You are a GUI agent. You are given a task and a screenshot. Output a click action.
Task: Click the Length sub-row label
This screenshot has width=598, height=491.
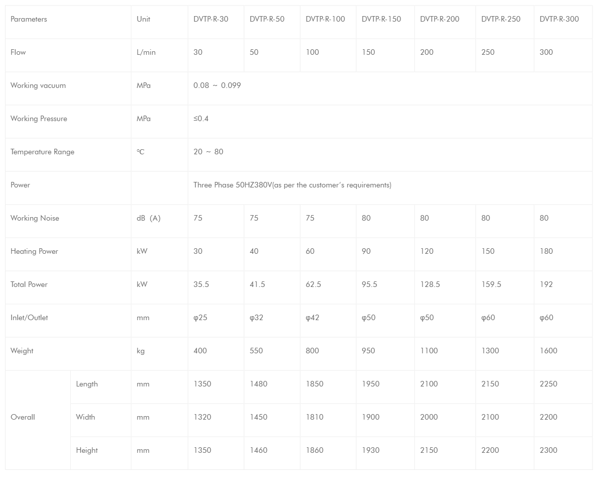(87, 384)
